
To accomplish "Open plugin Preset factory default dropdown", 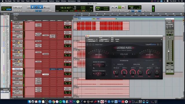I will (104, 39).
